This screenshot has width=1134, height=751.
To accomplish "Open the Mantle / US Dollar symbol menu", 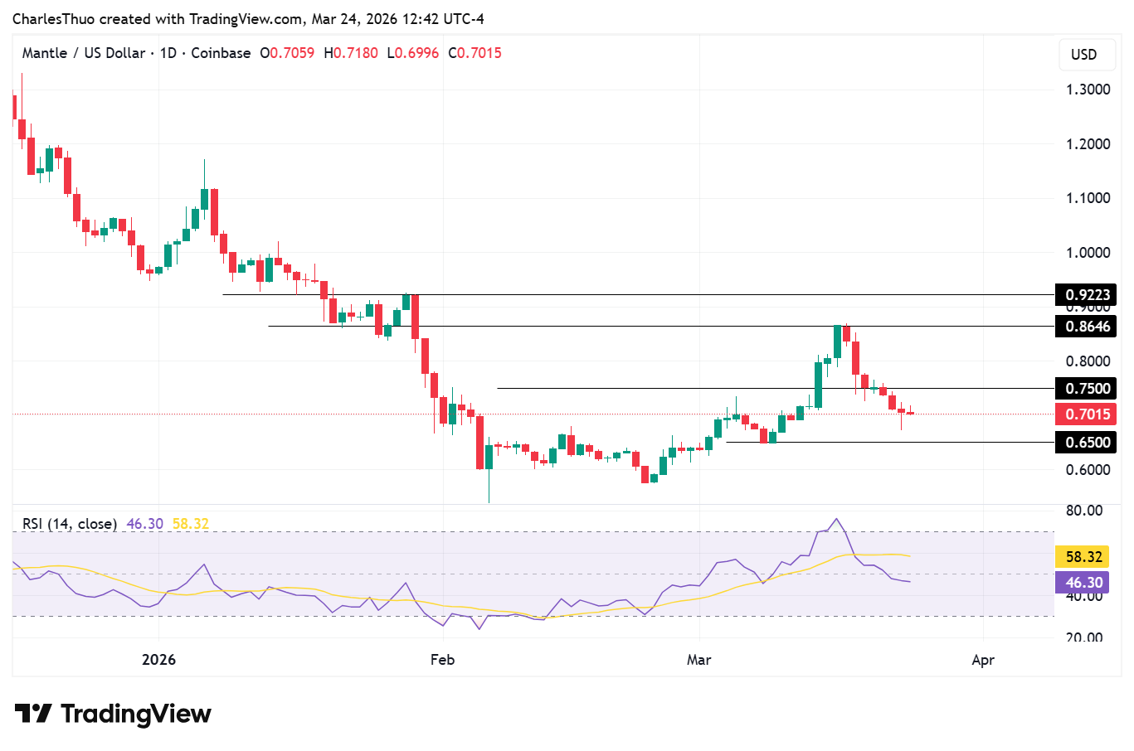I will pos(85,53).
